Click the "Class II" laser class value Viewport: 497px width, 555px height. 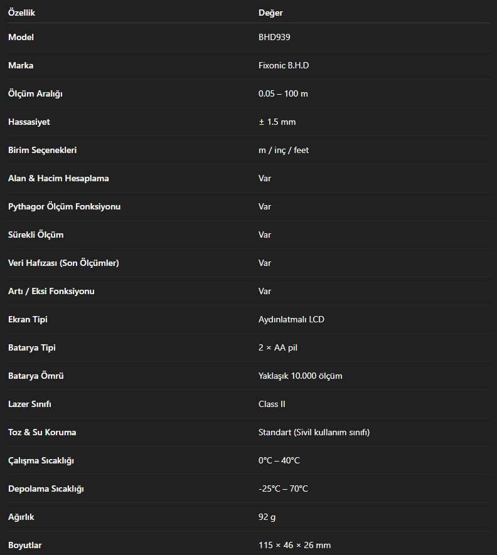(x=272, y=404)
